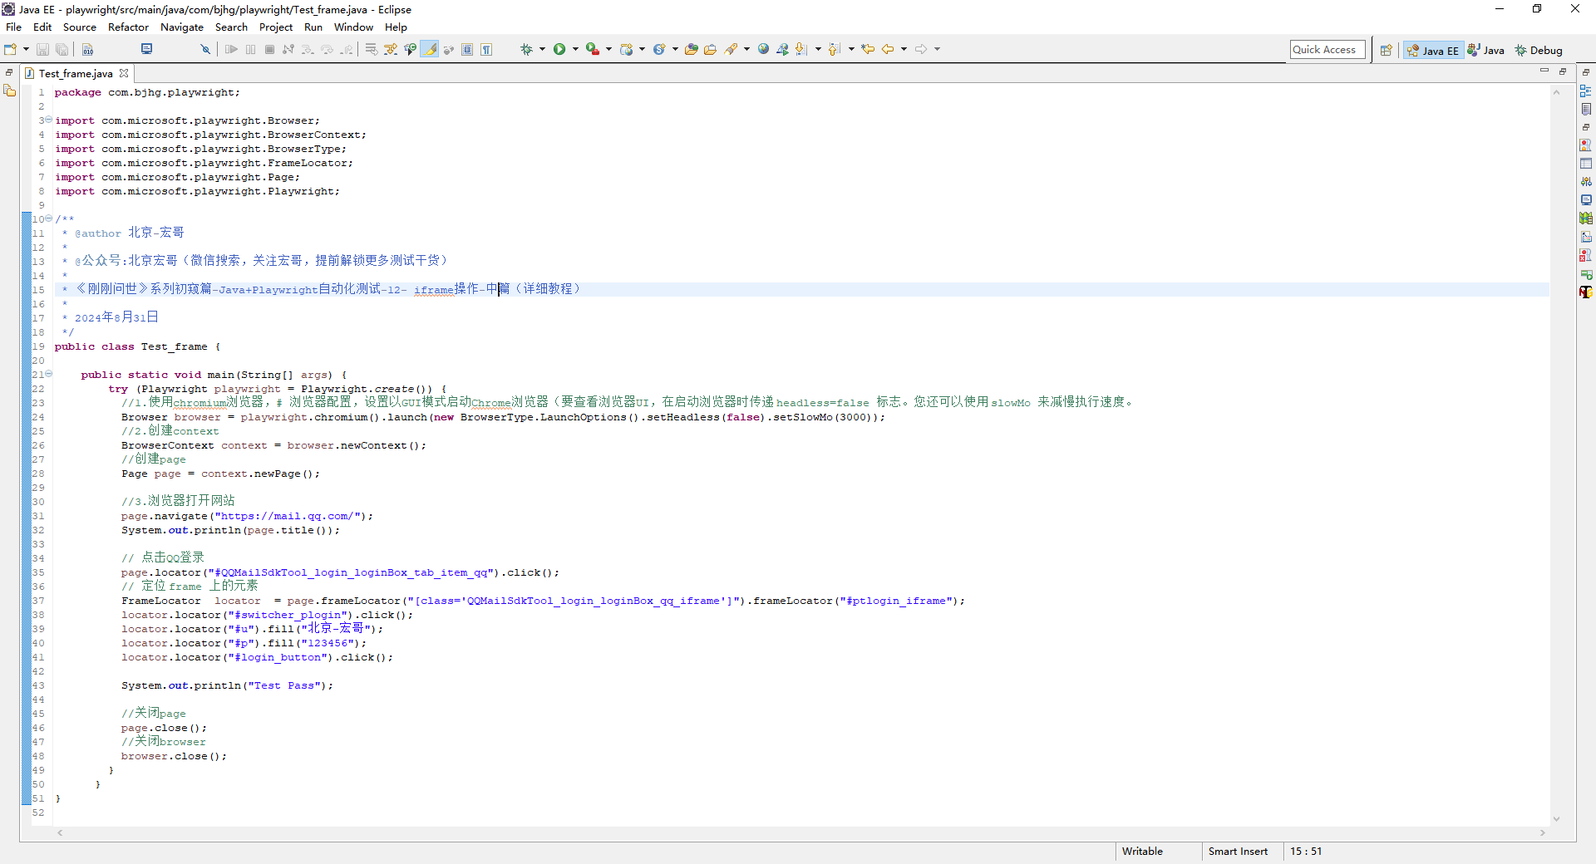The width and height of the screenshot is (1596, 864).
Task: Open the Source menu
Action: pyautogui.click(x=80, y=27)
